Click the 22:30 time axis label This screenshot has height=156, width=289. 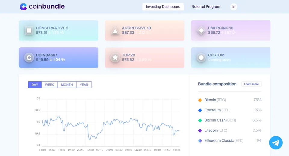90,150
